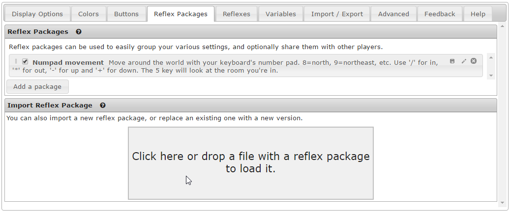Switch to the Colors tab
Screen dimensions: 510x214
click(89, 14)
